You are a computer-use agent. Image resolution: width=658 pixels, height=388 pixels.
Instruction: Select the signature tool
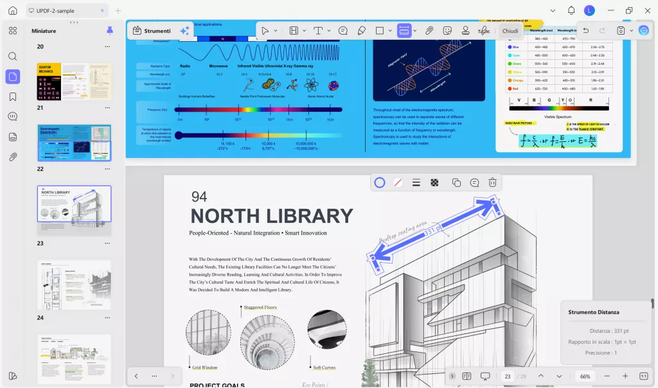[x=484, y=31]
